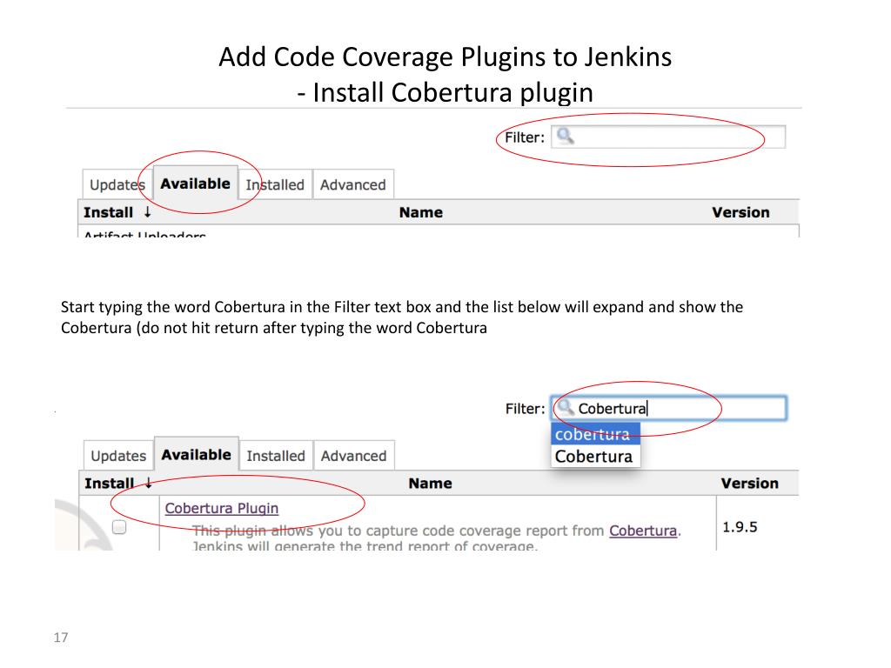Click slide page number 17
Image resolution: width=891 pixels, height=668 pixels.
pyautogui.click(x=61, y=638)
